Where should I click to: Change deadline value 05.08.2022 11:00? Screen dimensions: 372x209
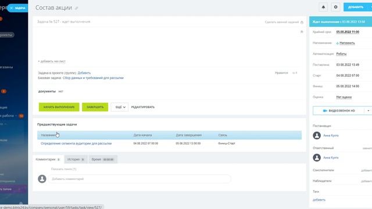(x=348, y=32)
